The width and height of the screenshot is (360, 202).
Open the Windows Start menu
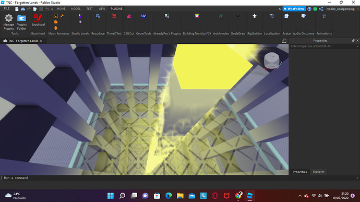(x=111, y=196)
